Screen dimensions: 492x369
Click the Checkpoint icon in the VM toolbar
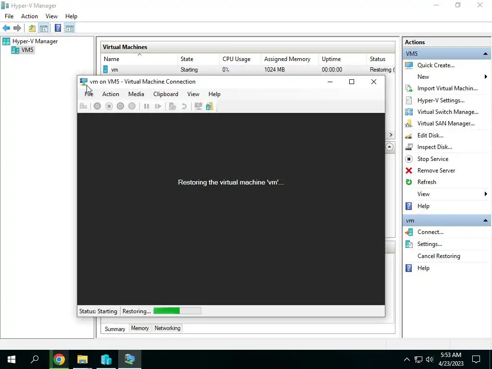[172, 106]
